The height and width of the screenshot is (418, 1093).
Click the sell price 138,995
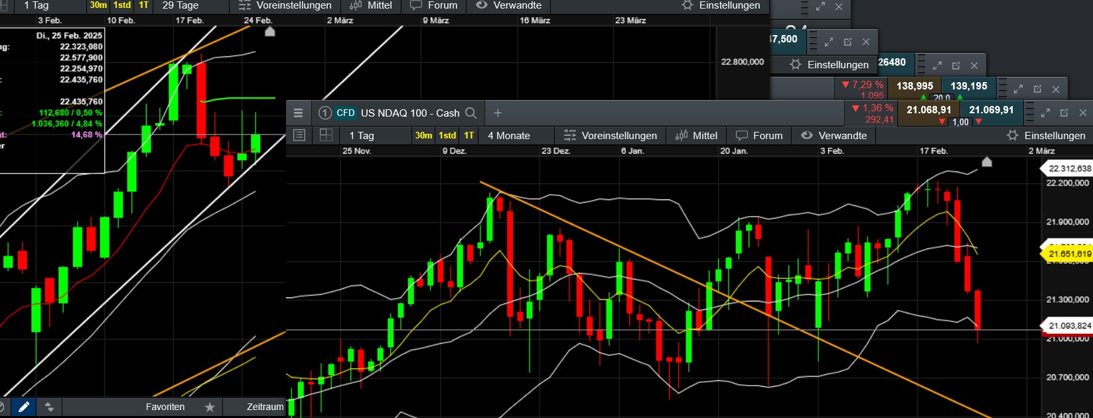click(915, 86)
